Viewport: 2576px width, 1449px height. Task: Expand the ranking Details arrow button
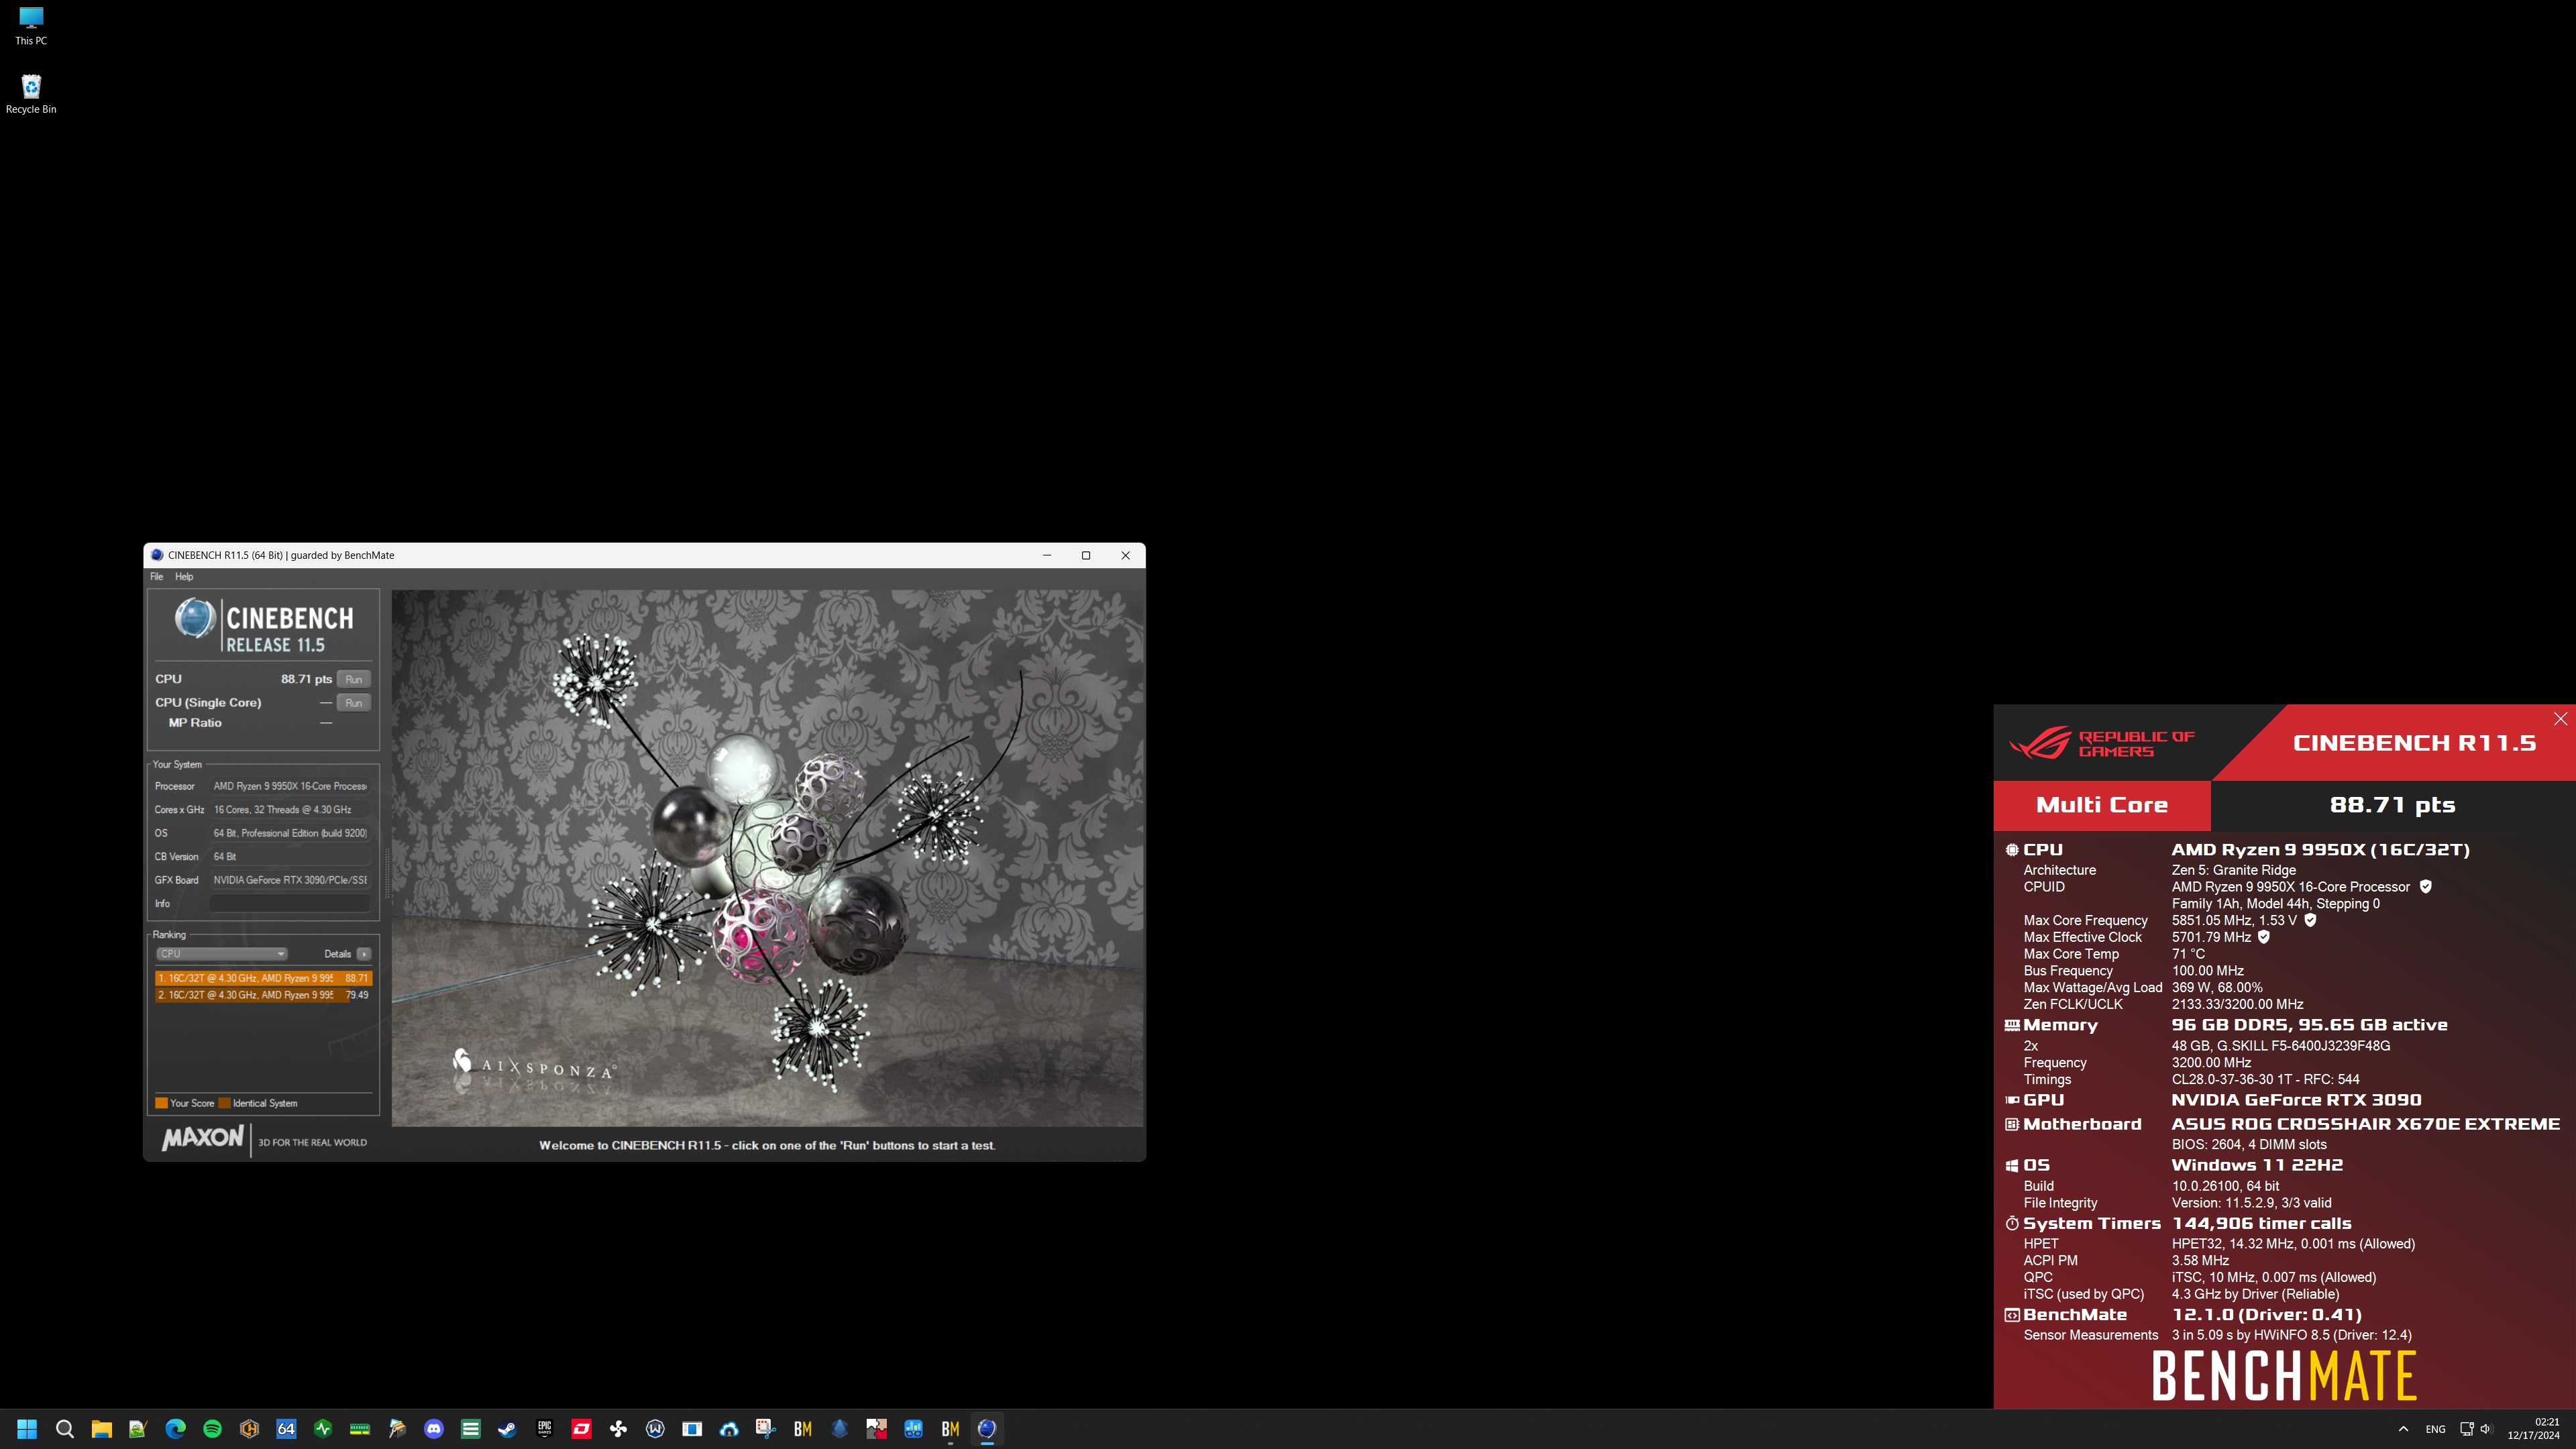(x=364, y=954)
